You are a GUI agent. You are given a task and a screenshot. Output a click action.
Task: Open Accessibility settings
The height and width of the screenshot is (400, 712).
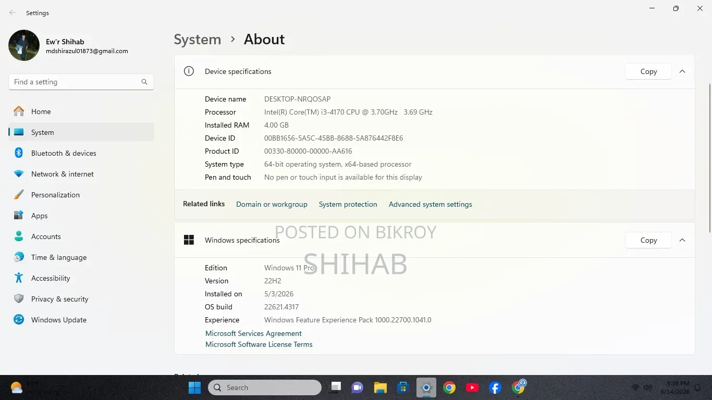coord(81,278)
